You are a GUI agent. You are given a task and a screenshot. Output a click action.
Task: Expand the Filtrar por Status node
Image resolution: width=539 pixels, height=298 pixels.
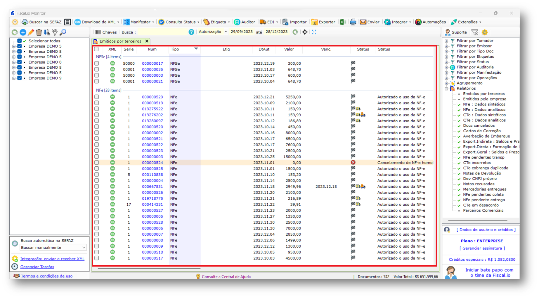click(x=446, y=62)
